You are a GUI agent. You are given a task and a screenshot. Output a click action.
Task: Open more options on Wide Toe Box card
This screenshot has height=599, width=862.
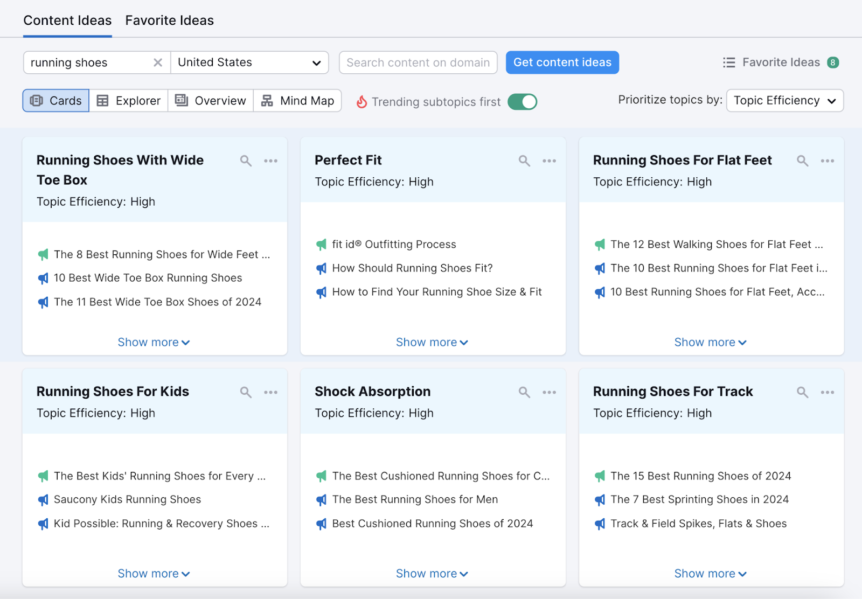(270, 161)
